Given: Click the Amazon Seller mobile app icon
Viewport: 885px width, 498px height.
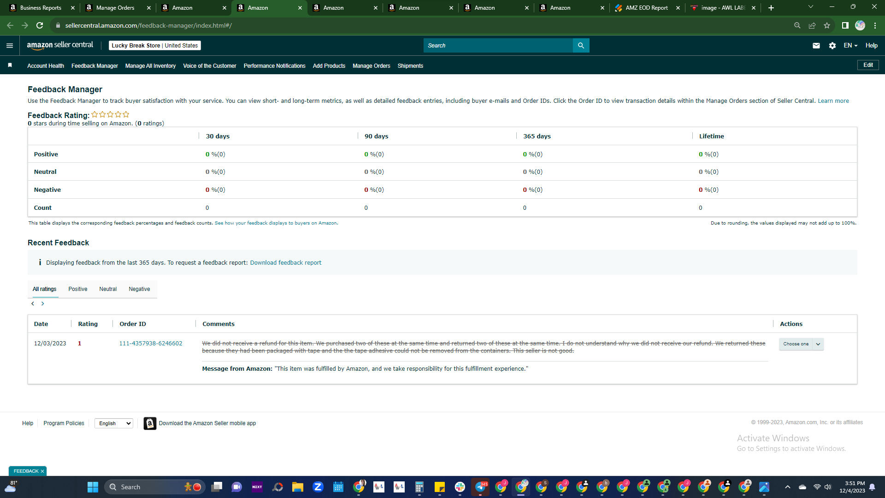Looking at the screenshot, I should point(150,423).
